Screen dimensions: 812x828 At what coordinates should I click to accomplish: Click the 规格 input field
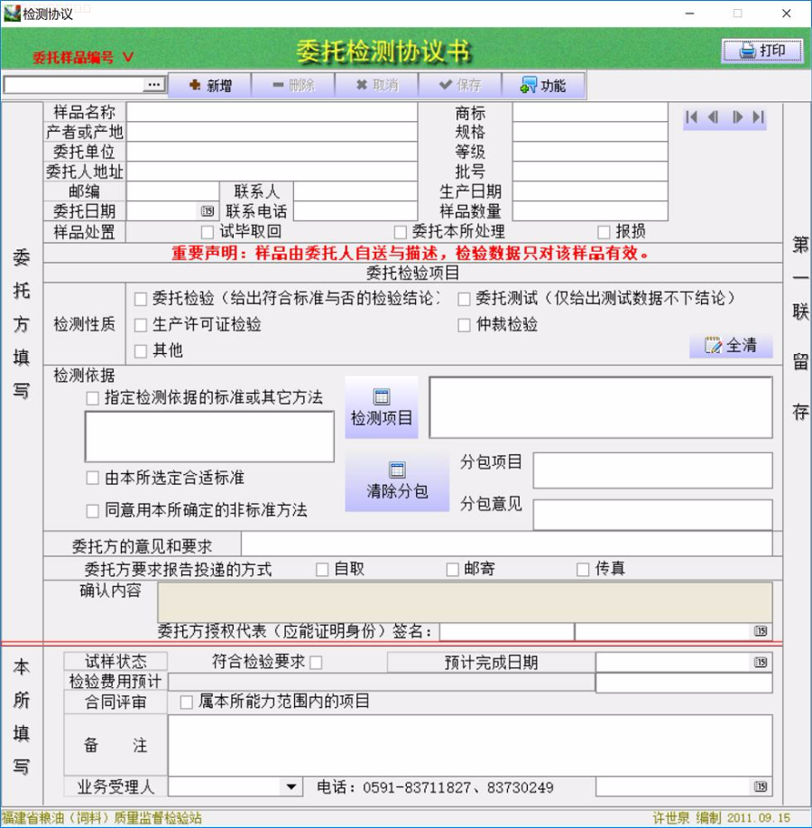coord(590,132)
